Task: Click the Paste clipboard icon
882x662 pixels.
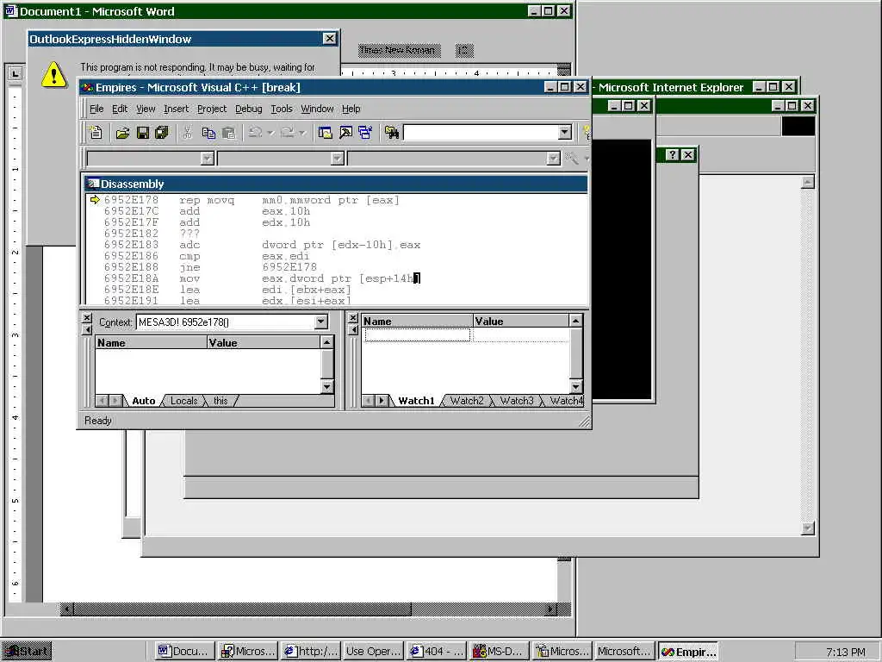Action: 228,133
